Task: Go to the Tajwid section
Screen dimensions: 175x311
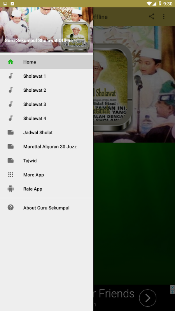Action: coord(47,161)
